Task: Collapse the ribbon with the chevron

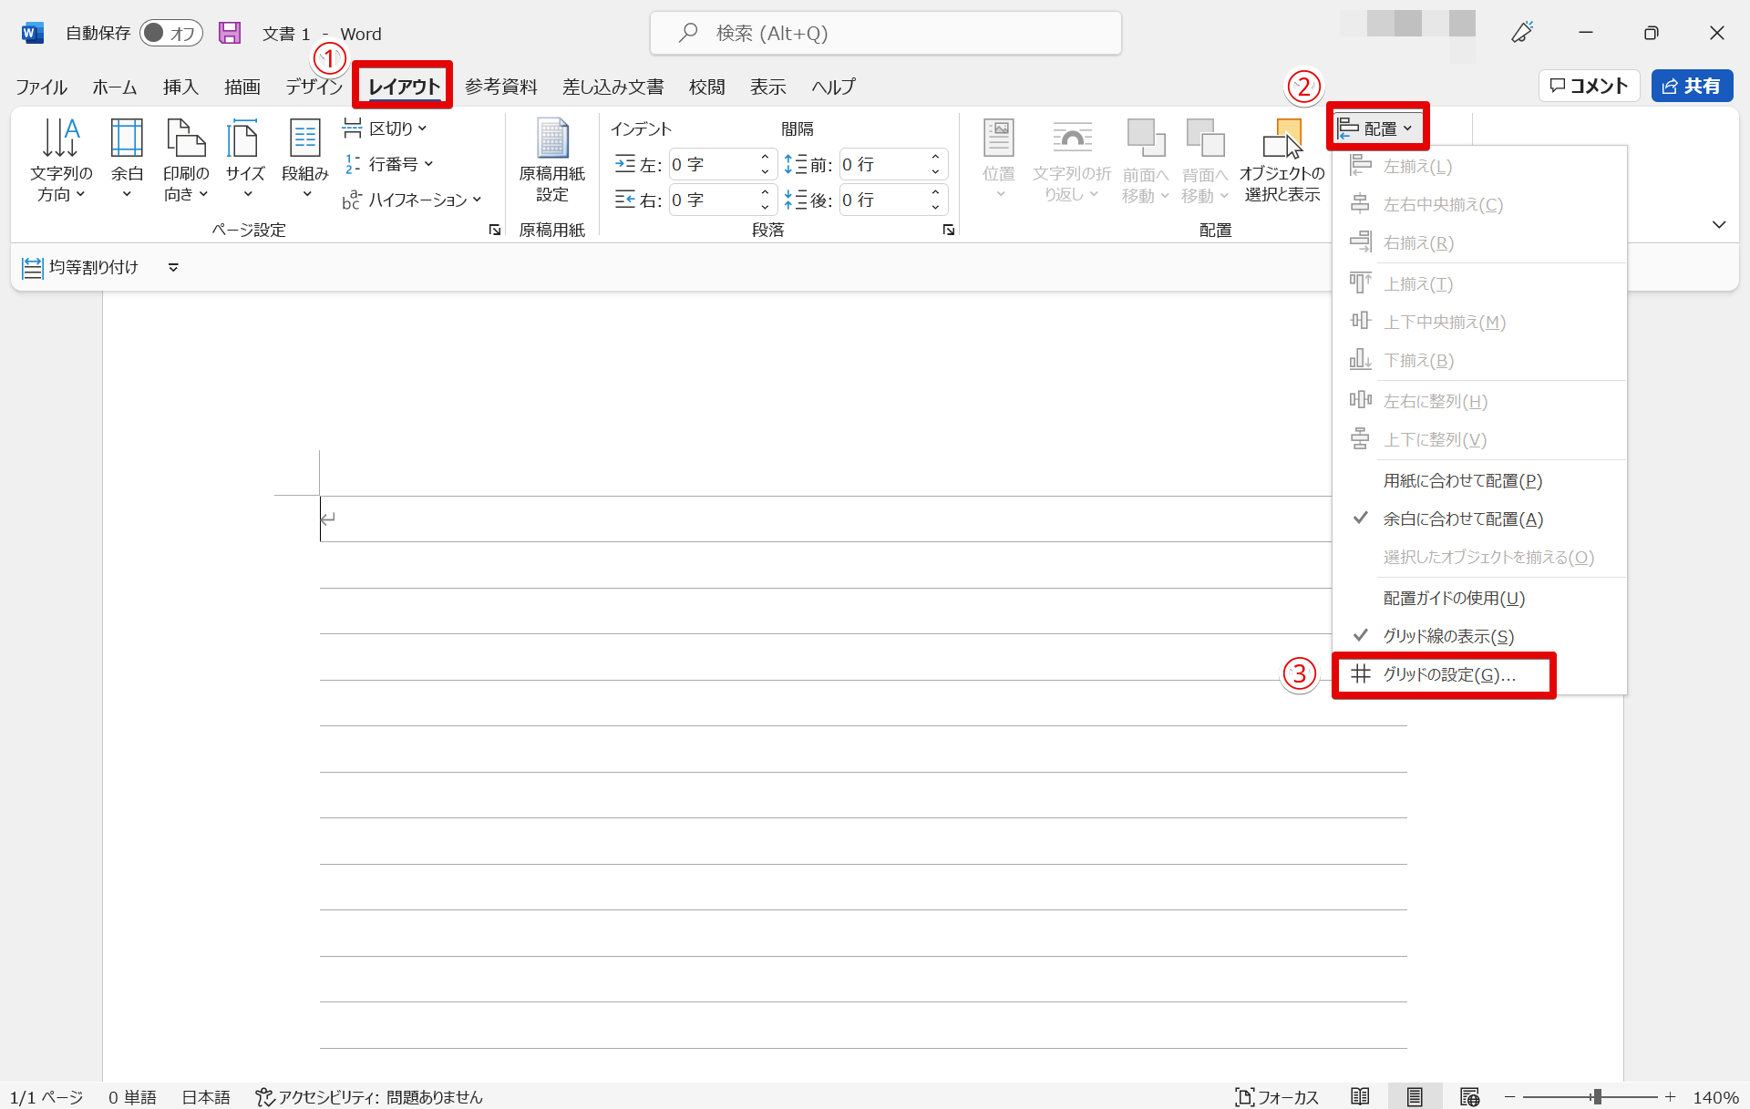Action: [x=1719, y=224]
